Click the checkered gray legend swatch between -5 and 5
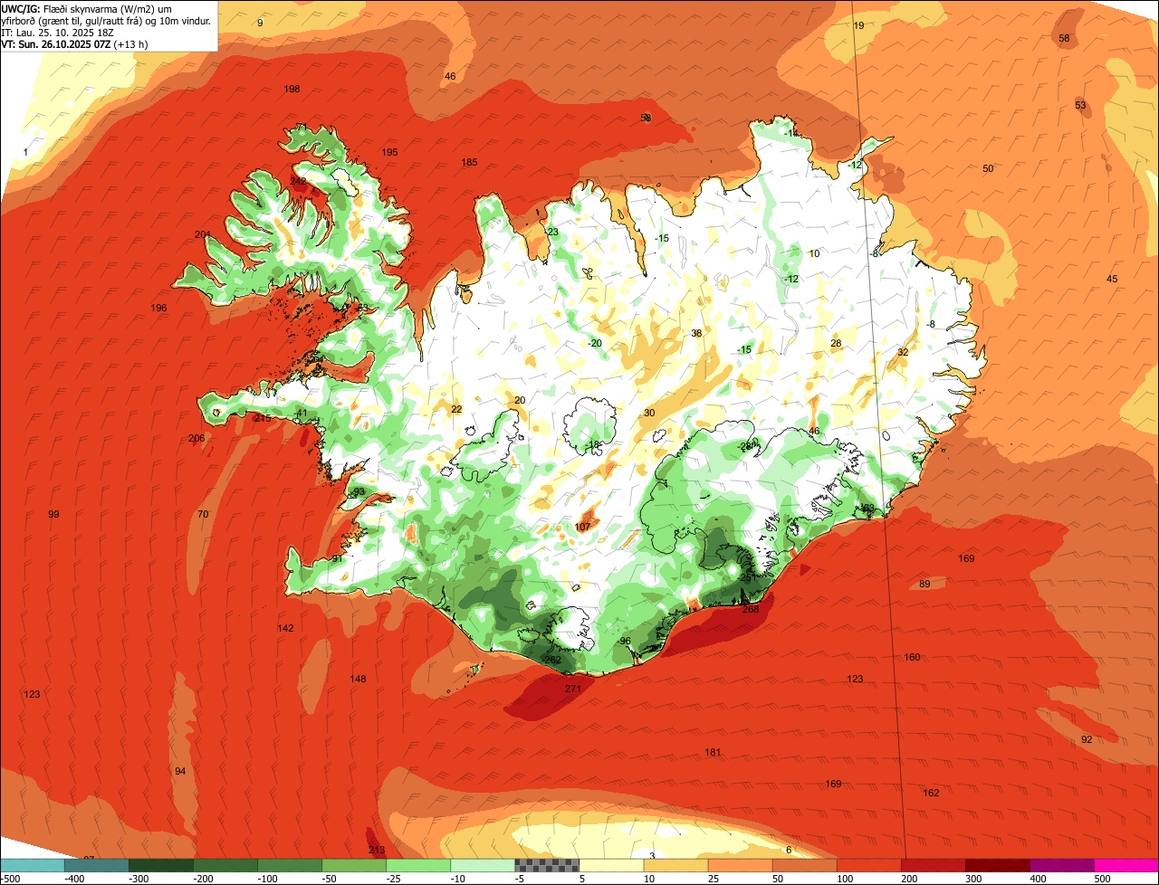Screen dimensions: 1159x885 (x=546, y=865)
